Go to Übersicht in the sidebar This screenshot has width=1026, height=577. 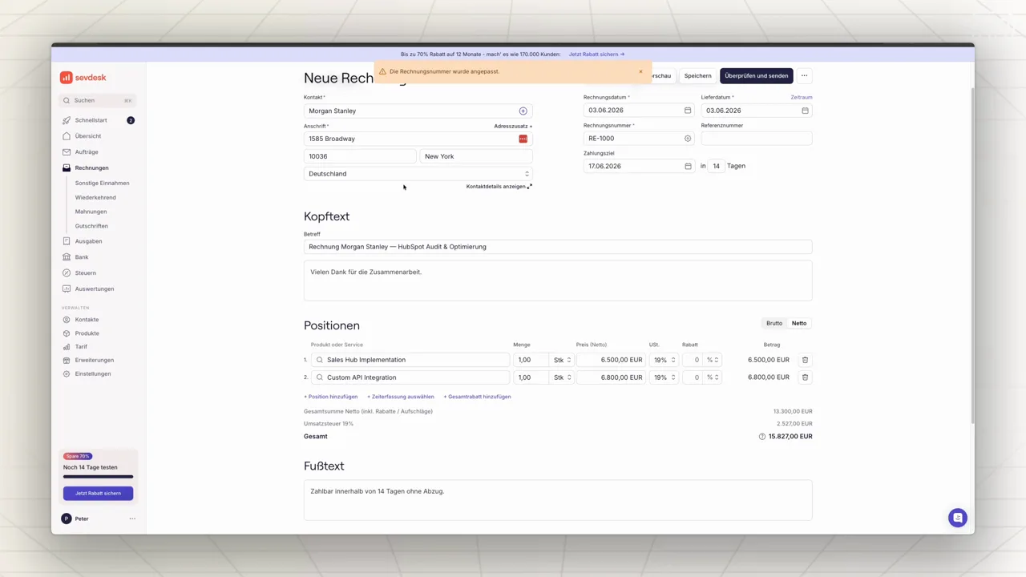click(87, 136)
